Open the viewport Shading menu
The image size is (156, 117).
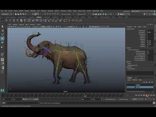pos(15,25)
